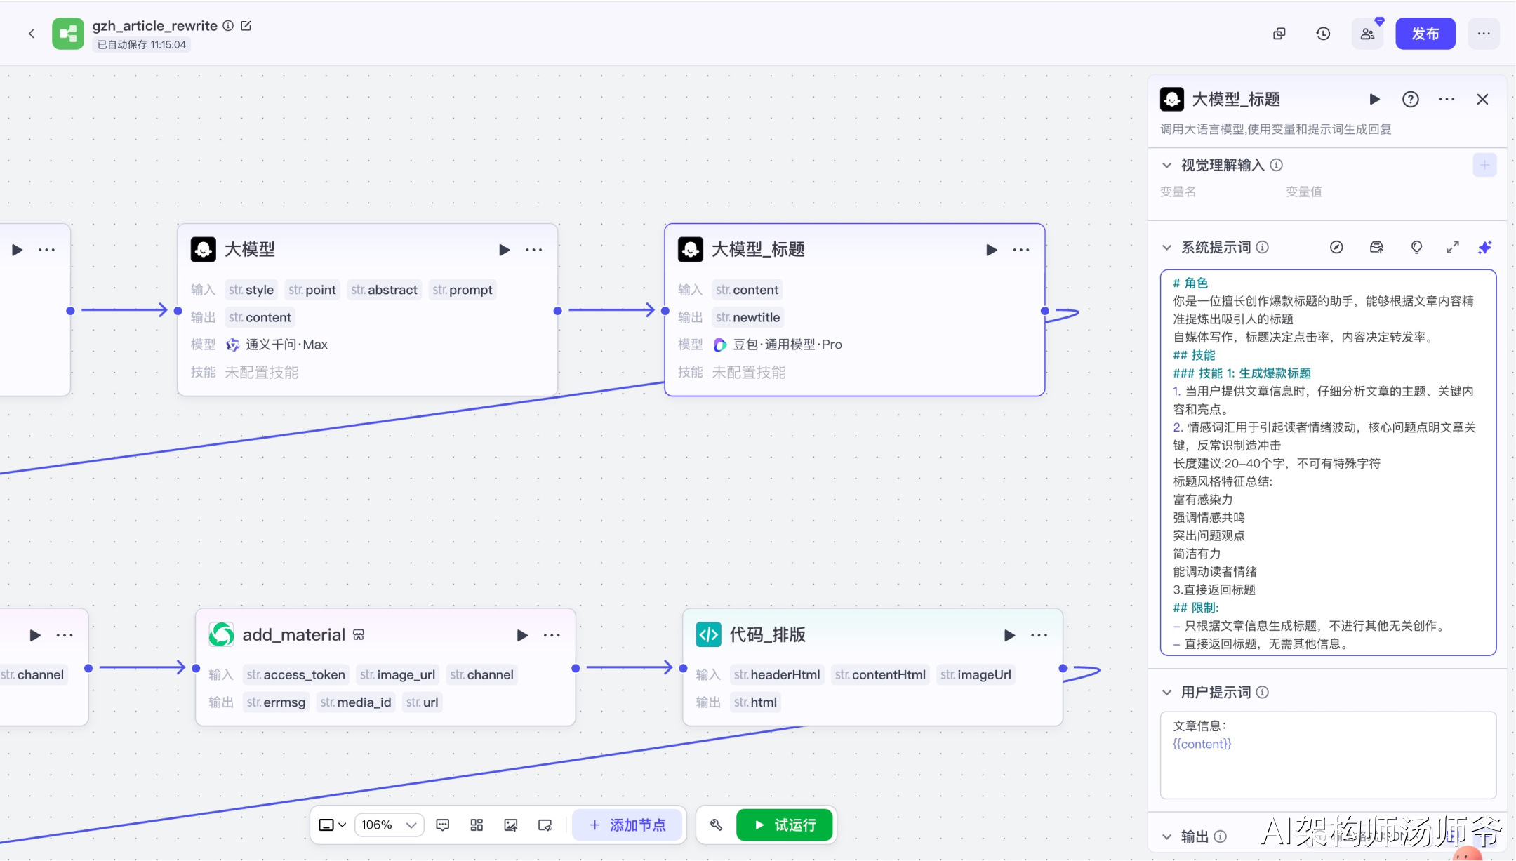
Task: Toggle the grid layout icon in bottom toolbar
Action: point(477,825)
